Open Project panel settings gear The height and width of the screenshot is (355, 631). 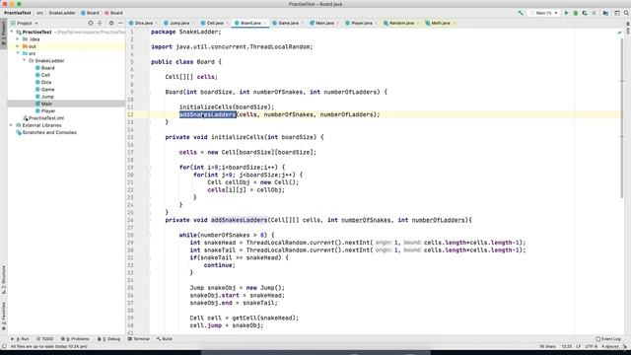coord(111,23)
